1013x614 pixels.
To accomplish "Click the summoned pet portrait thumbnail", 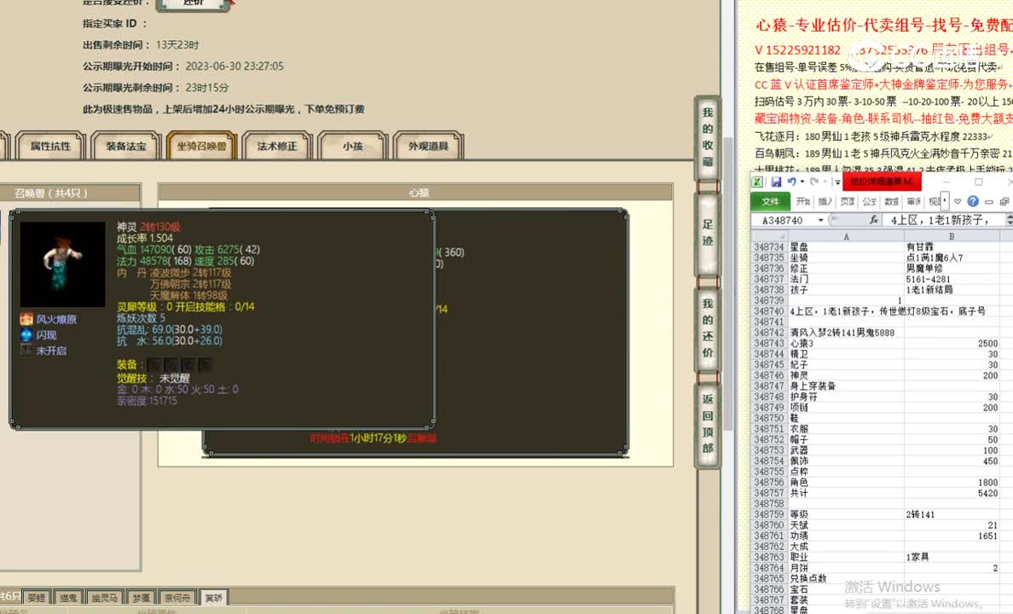I will (62, 264).
